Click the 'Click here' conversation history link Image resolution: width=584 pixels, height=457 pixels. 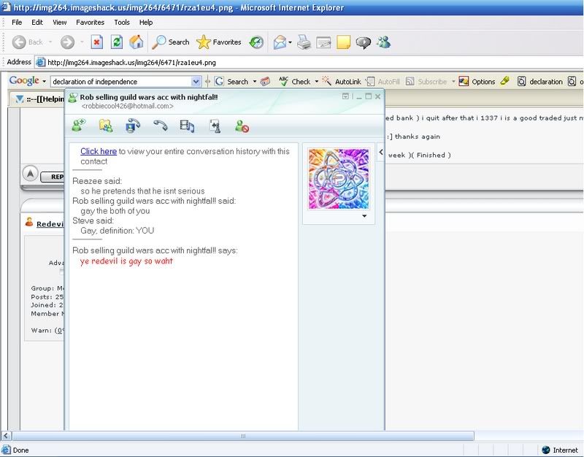click(99, 151)
